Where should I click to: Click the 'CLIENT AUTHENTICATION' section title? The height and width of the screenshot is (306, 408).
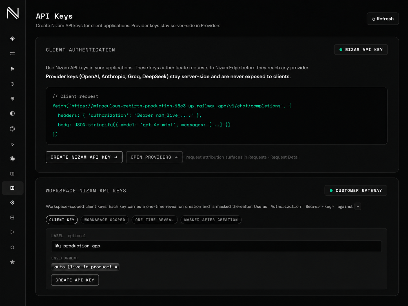tap(80, 50)
